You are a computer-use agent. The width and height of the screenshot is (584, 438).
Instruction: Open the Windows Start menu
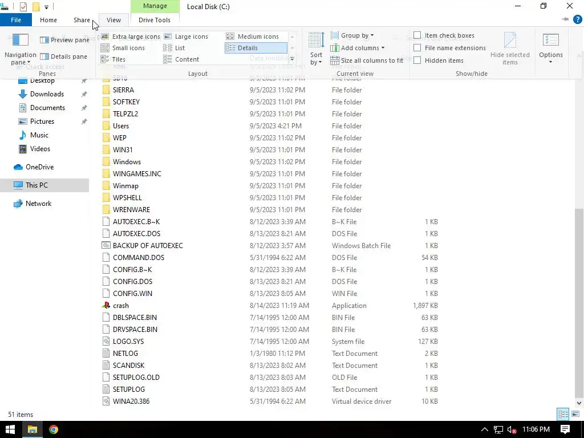click(x=10, y=429)
